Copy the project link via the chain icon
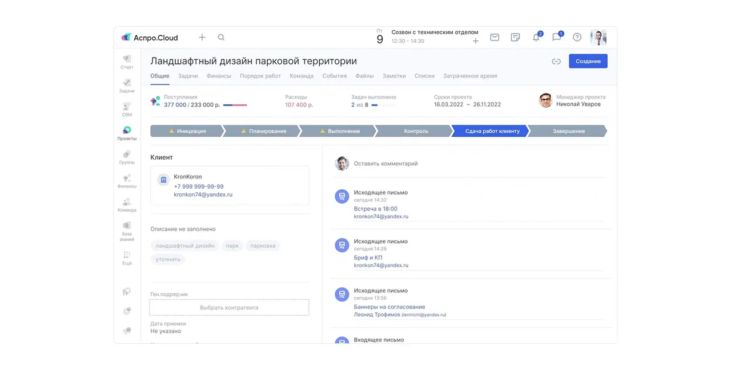This screenshot has width=731, height=370. [x=556, y=62]
